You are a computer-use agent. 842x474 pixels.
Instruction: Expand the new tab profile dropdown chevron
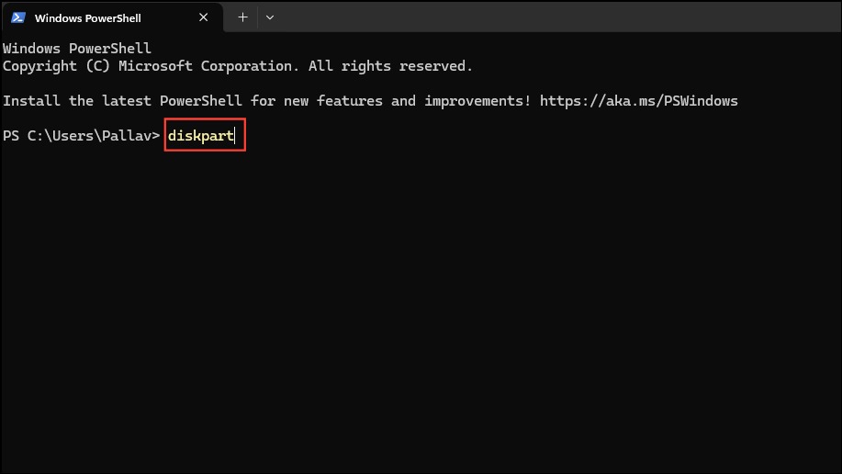coord(270,17)
